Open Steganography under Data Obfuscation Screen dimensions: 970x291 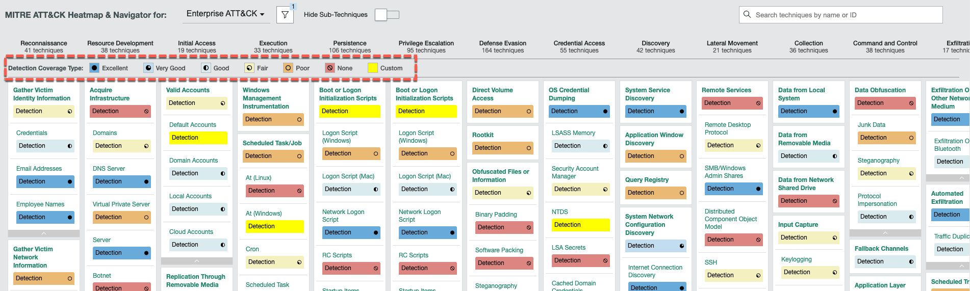pyautogui.click(x=879, y=161)
